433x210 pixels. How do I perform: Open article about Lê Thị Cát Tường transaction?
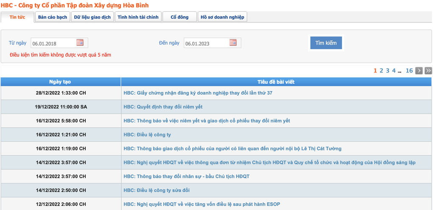tap(232, 149)
